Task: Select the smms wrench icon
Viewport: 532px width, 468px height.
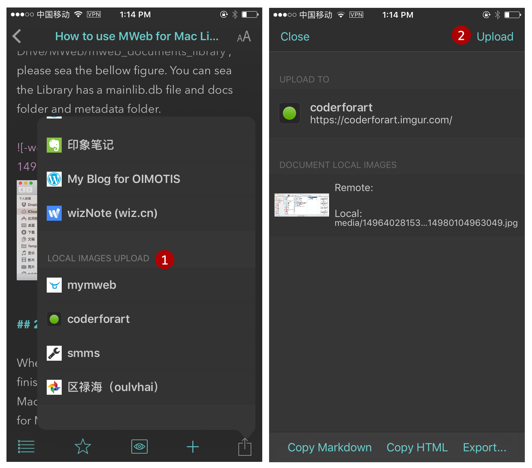Action: [x=54, y=353]
